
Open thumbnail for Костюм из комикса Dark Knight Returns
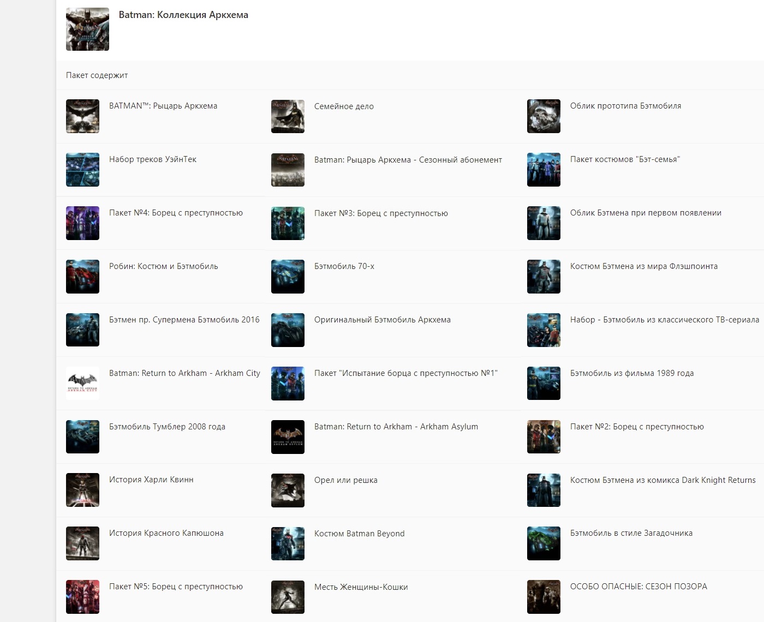click(544, 490)
